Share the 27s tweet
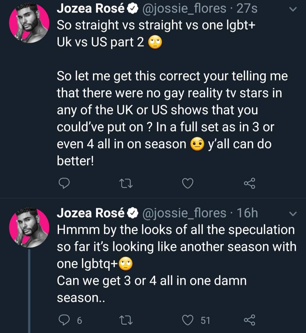 coord(249,183)
